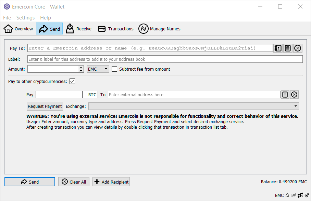Open the Settings menu
The height and width of the screenshot is (201, 311).
26,18
